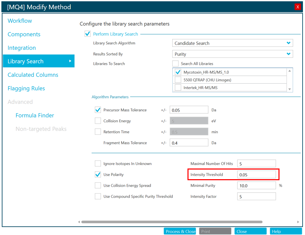
Task: Click the Intensity Threshold input field
Action: click(256, 175)
